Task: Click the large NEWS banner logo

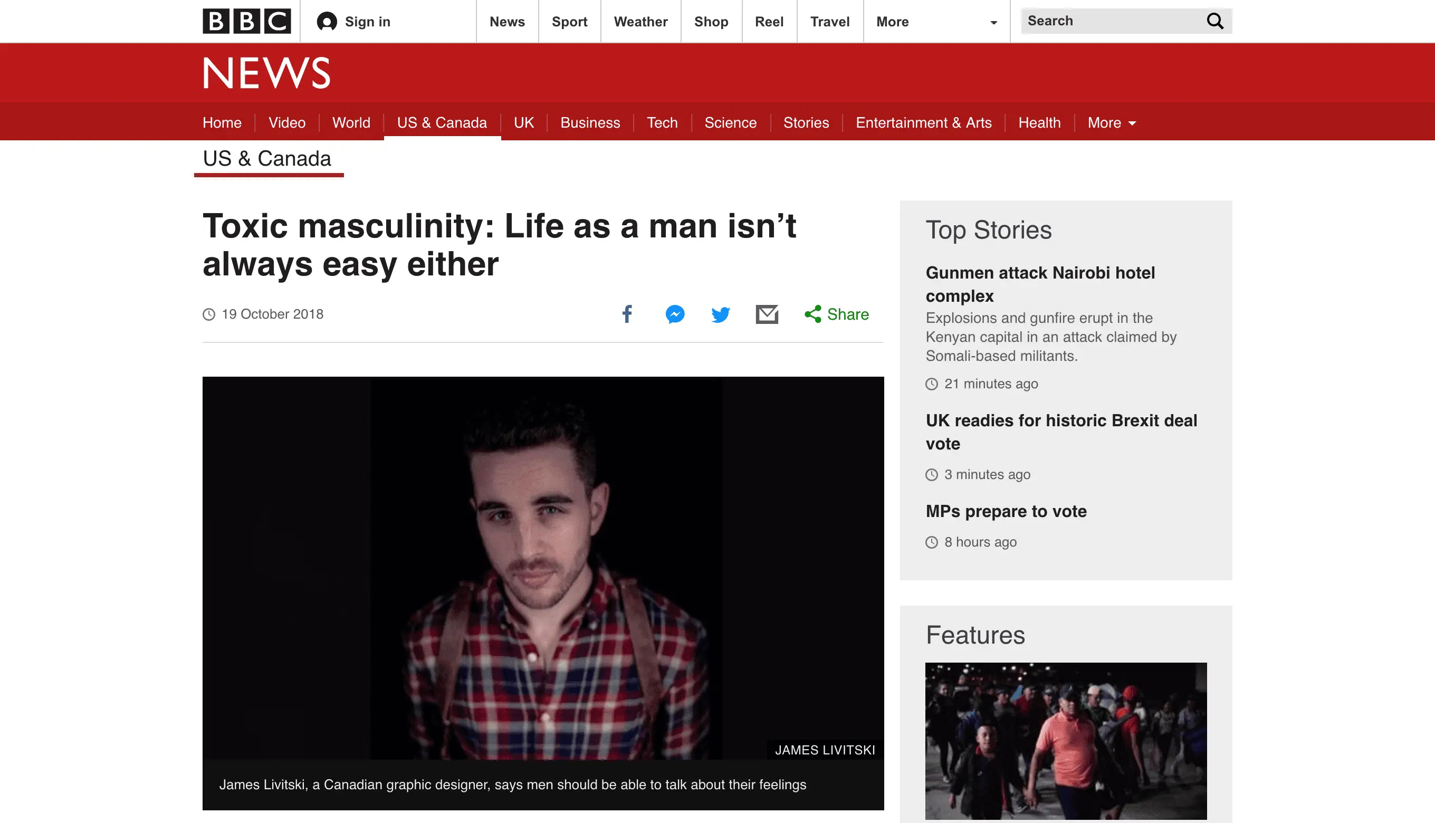Action: click(x=266, y=73)
